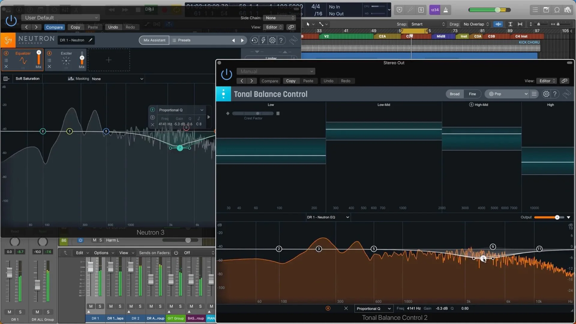Open the Masking None dropdown
The image size is (576, 324).
(117, 79)
